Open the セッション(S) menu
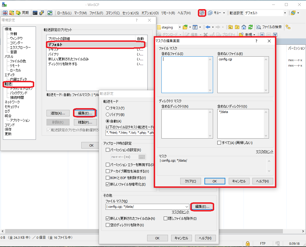 [131, 13]
